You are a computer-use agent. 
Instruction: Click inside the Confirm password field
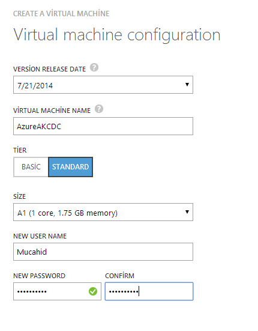coord(149,291)
